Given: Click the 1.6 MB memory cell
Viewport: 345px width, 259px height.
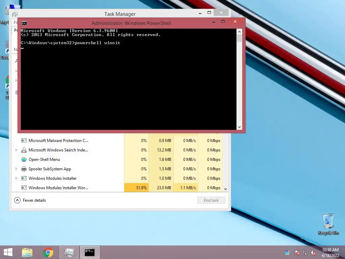Looking at the screenshot, I should click(161, 160).
